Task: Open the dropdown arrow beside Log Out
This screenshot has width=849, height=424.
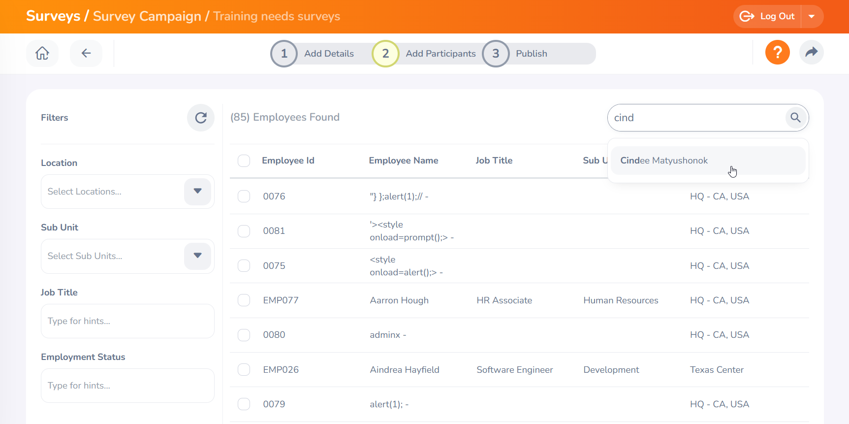Action: coord(812,16)
